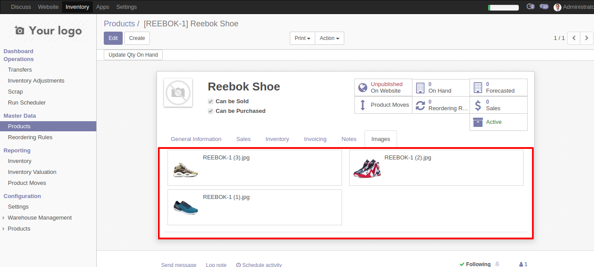Image resolution: width=594 pixels, height=267 pixels.
Task: Click the Following button
Action: click(475, 264)
